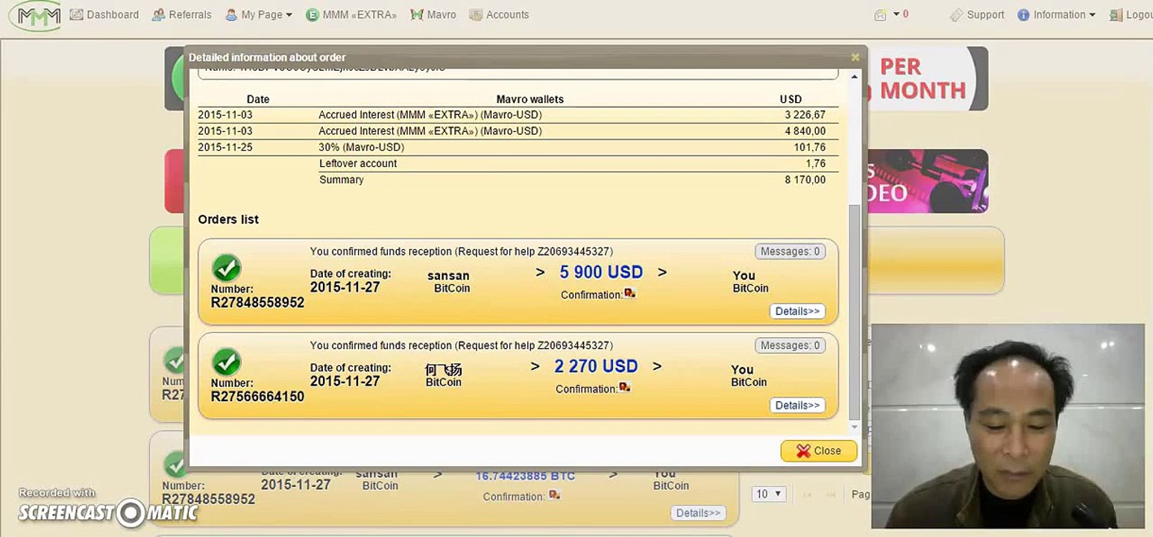Click scrollbar up arrow in dialog
Viewport: 1153px width, 537px height.
(855, 77)
